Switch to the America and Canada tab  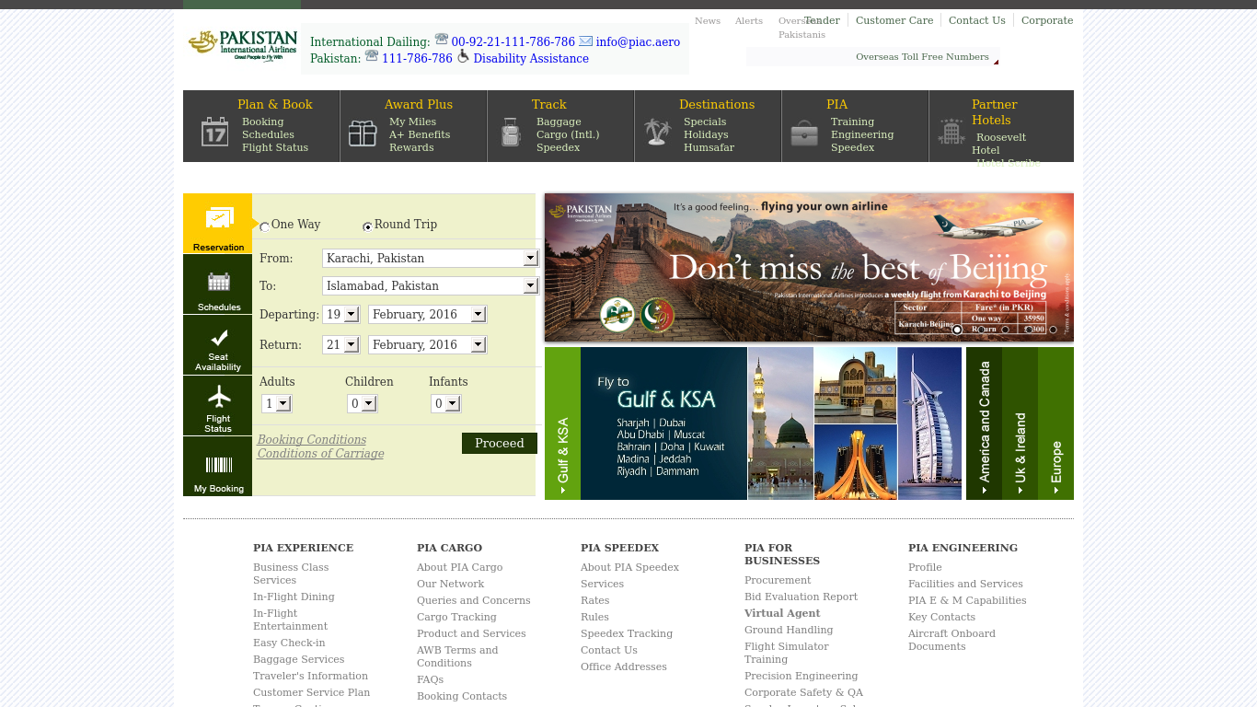click(x=984, y=423)
